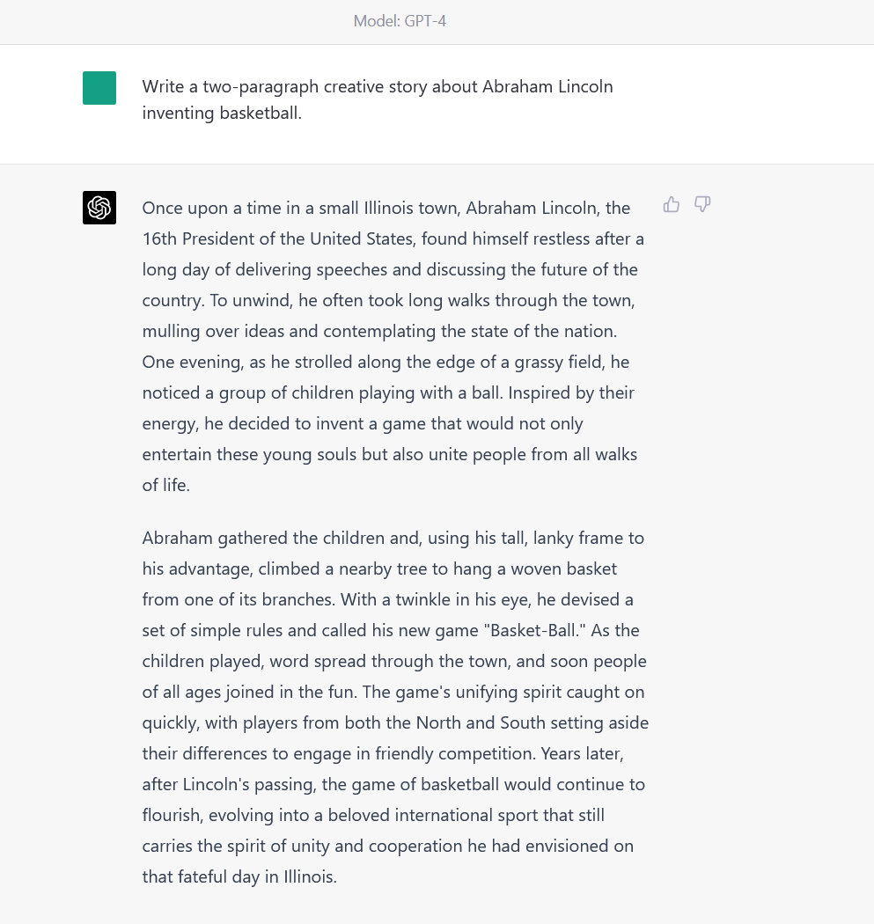Click the thumbs down icon on the response
Viewport: 874px width, 924px height.
[702, 204]
